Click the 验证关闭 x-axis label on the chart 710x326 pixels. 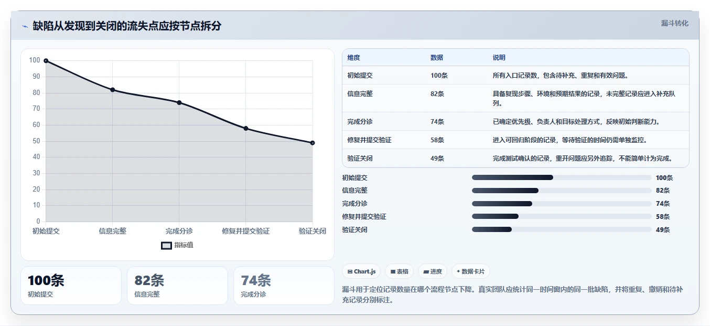pos(313,231)
